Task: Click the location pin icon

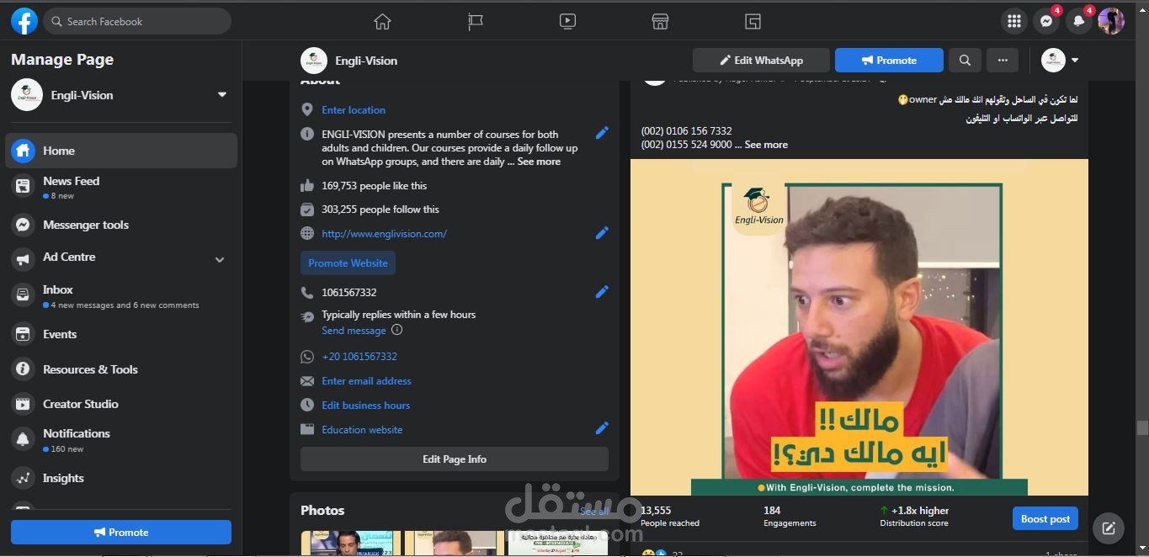Action: click(x=307, y=110)
